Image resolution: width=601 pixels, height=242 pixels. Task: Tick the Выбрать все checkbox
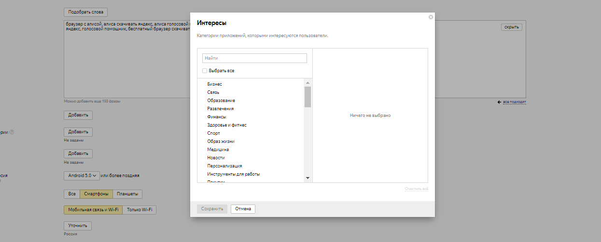coord(205,71)
